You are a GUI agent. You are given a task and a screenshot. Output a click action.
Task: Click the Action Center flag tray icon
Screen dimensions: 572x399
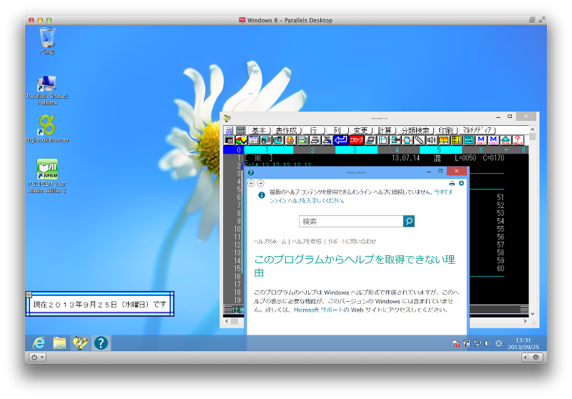[x=455, y=343]
